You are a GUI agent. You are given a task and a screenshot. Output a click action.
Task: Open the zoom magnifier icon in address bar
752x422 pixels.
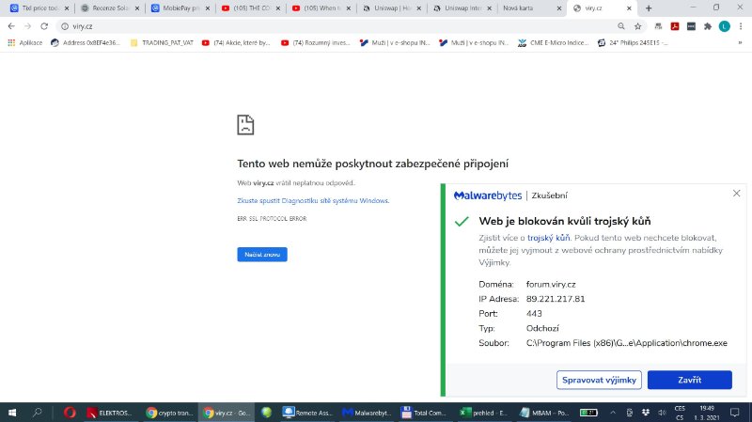pyautogui.click(x=621, y=26)
